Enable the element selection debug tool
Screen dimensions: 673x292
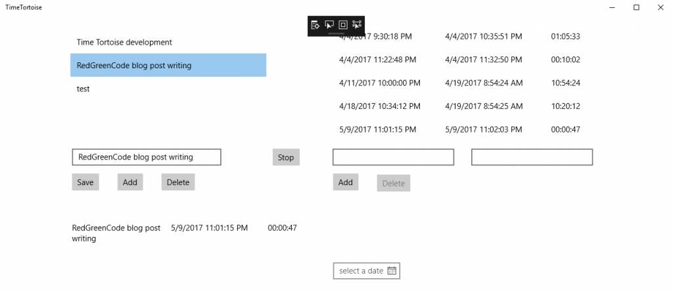(x=329, y=25)
